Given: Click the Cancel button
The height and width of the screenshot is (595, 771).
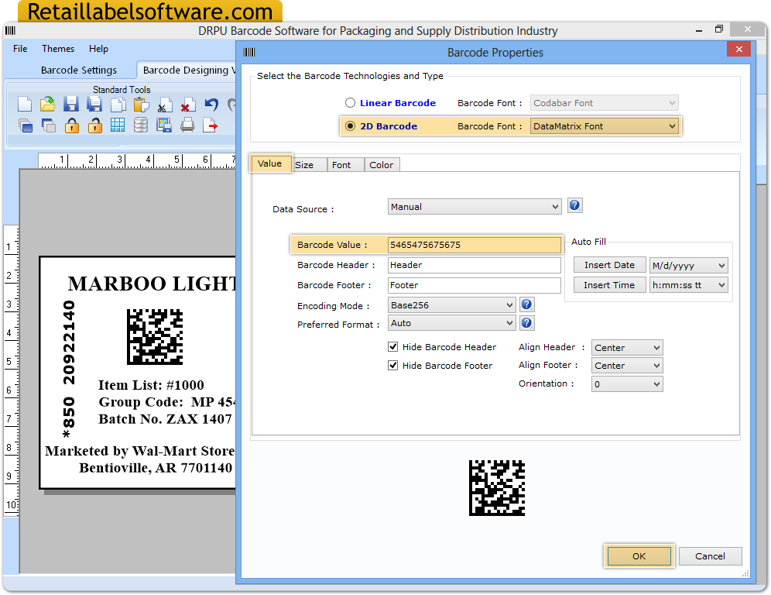Looking at the screenshot, I should click(x=710, y=556).
